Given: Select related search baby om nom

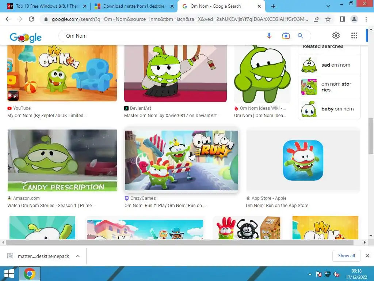Looking at the screenshot, I should (x=329, y=109).
